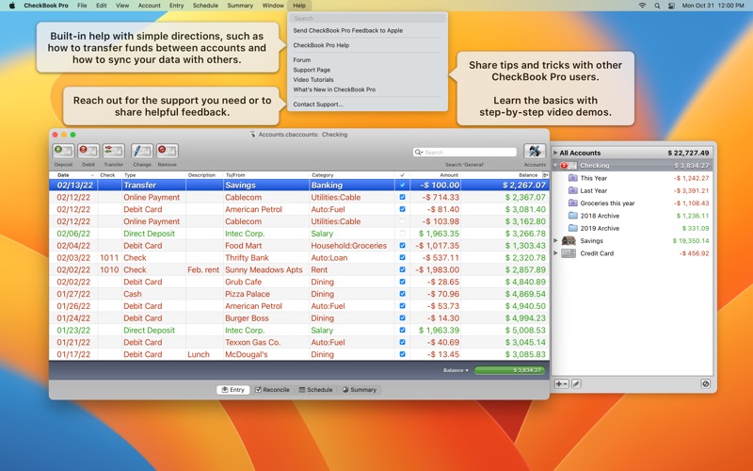Toggle the Accounts drawer toolbar icon
The image size is (753, 471).
click(535, 151)
